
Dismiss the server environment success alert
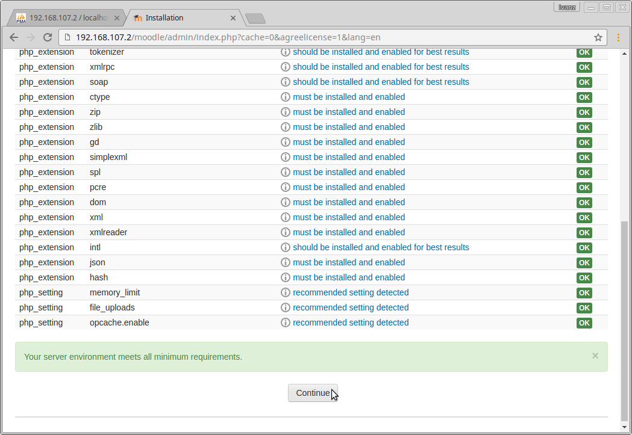(x=595, y=356)
